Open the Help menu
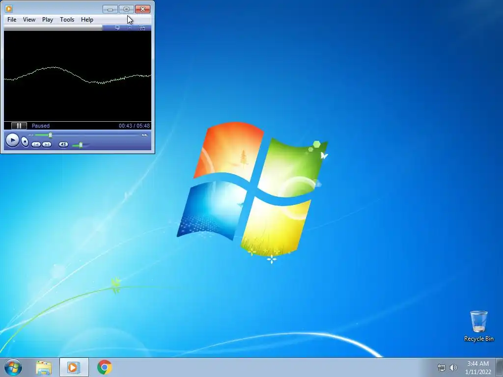The height and width of the screenshot is (377, 503). click(87, 20)
